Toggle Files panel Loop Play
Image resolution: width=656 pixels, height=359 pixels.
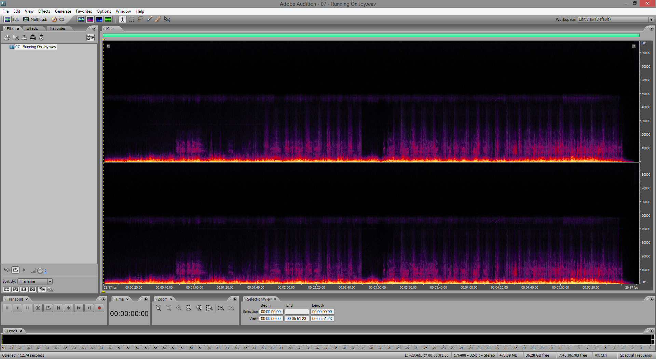pyautogui.click(x=15, y=270)
